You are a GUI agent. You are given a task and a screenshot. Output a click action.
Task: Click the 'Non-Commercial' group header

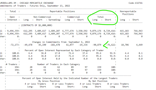(42, 17)
